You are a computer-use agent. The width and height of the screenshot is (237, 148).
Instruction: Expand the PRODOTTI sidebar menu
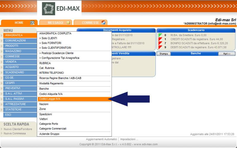(x=12, y=46)
